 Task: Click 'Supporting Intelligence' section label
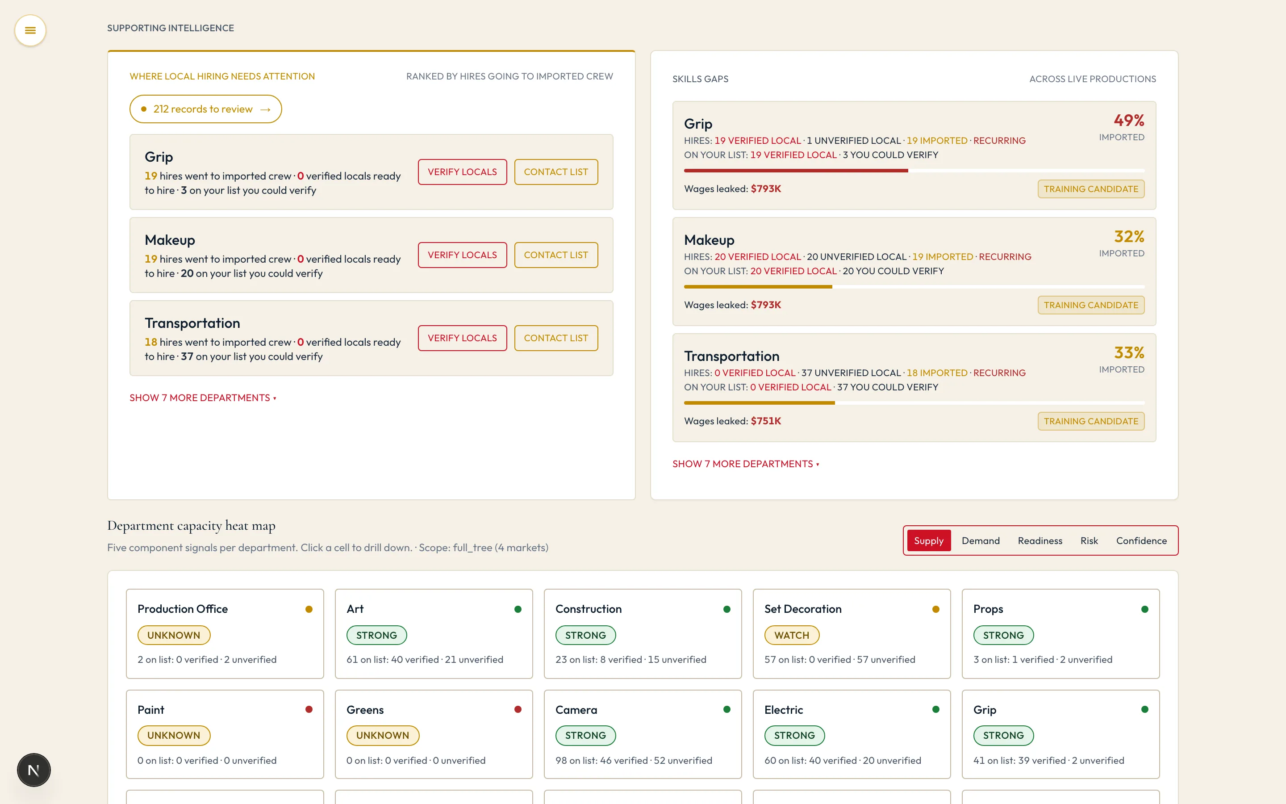pyautogui.click(x=171, y=28)
